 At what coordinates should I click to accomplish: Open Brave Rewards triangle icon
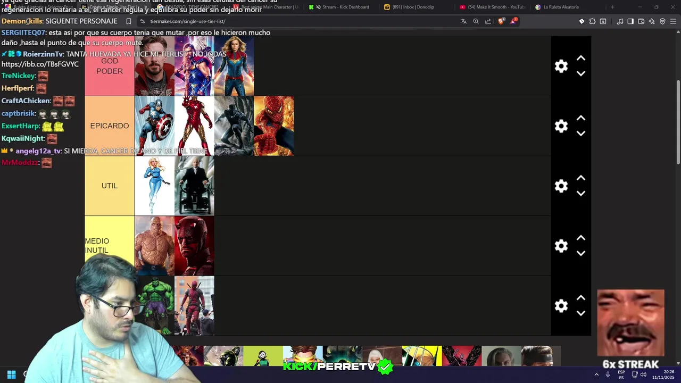pyautogui.click(x=513, y=21)
